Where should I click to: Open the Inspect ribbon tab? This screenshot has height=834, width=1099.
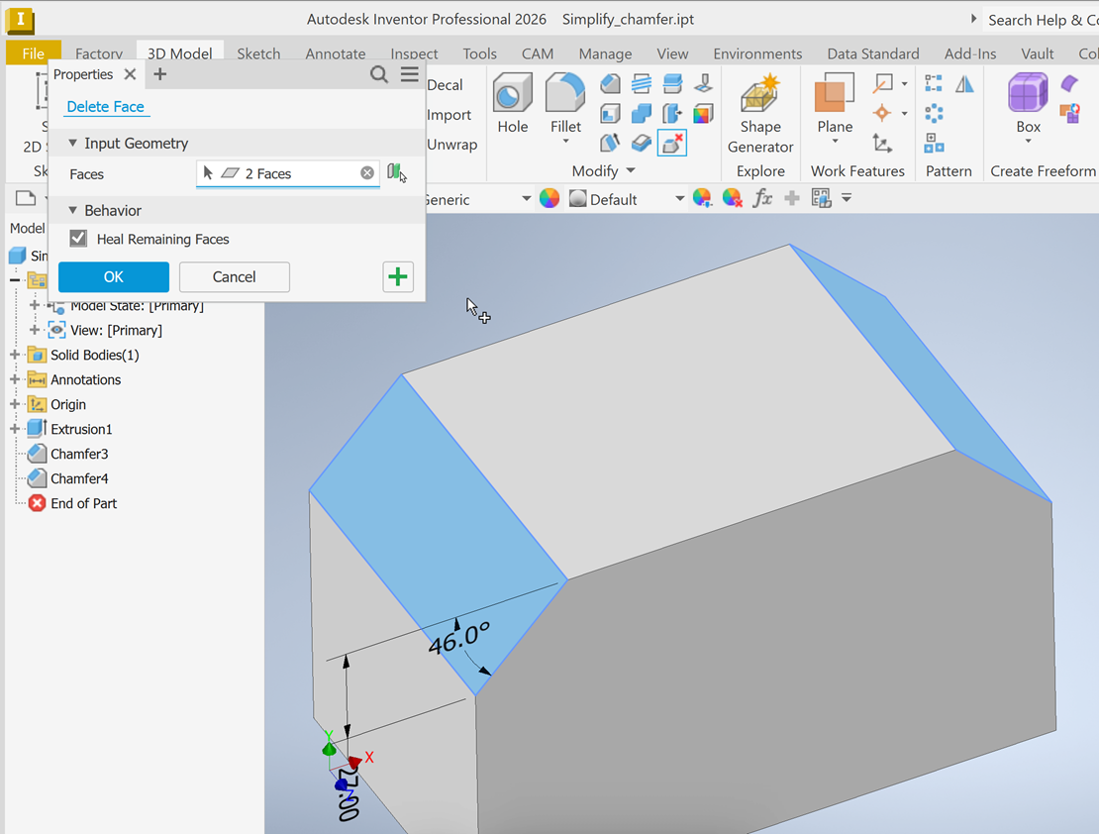point(414,53)
